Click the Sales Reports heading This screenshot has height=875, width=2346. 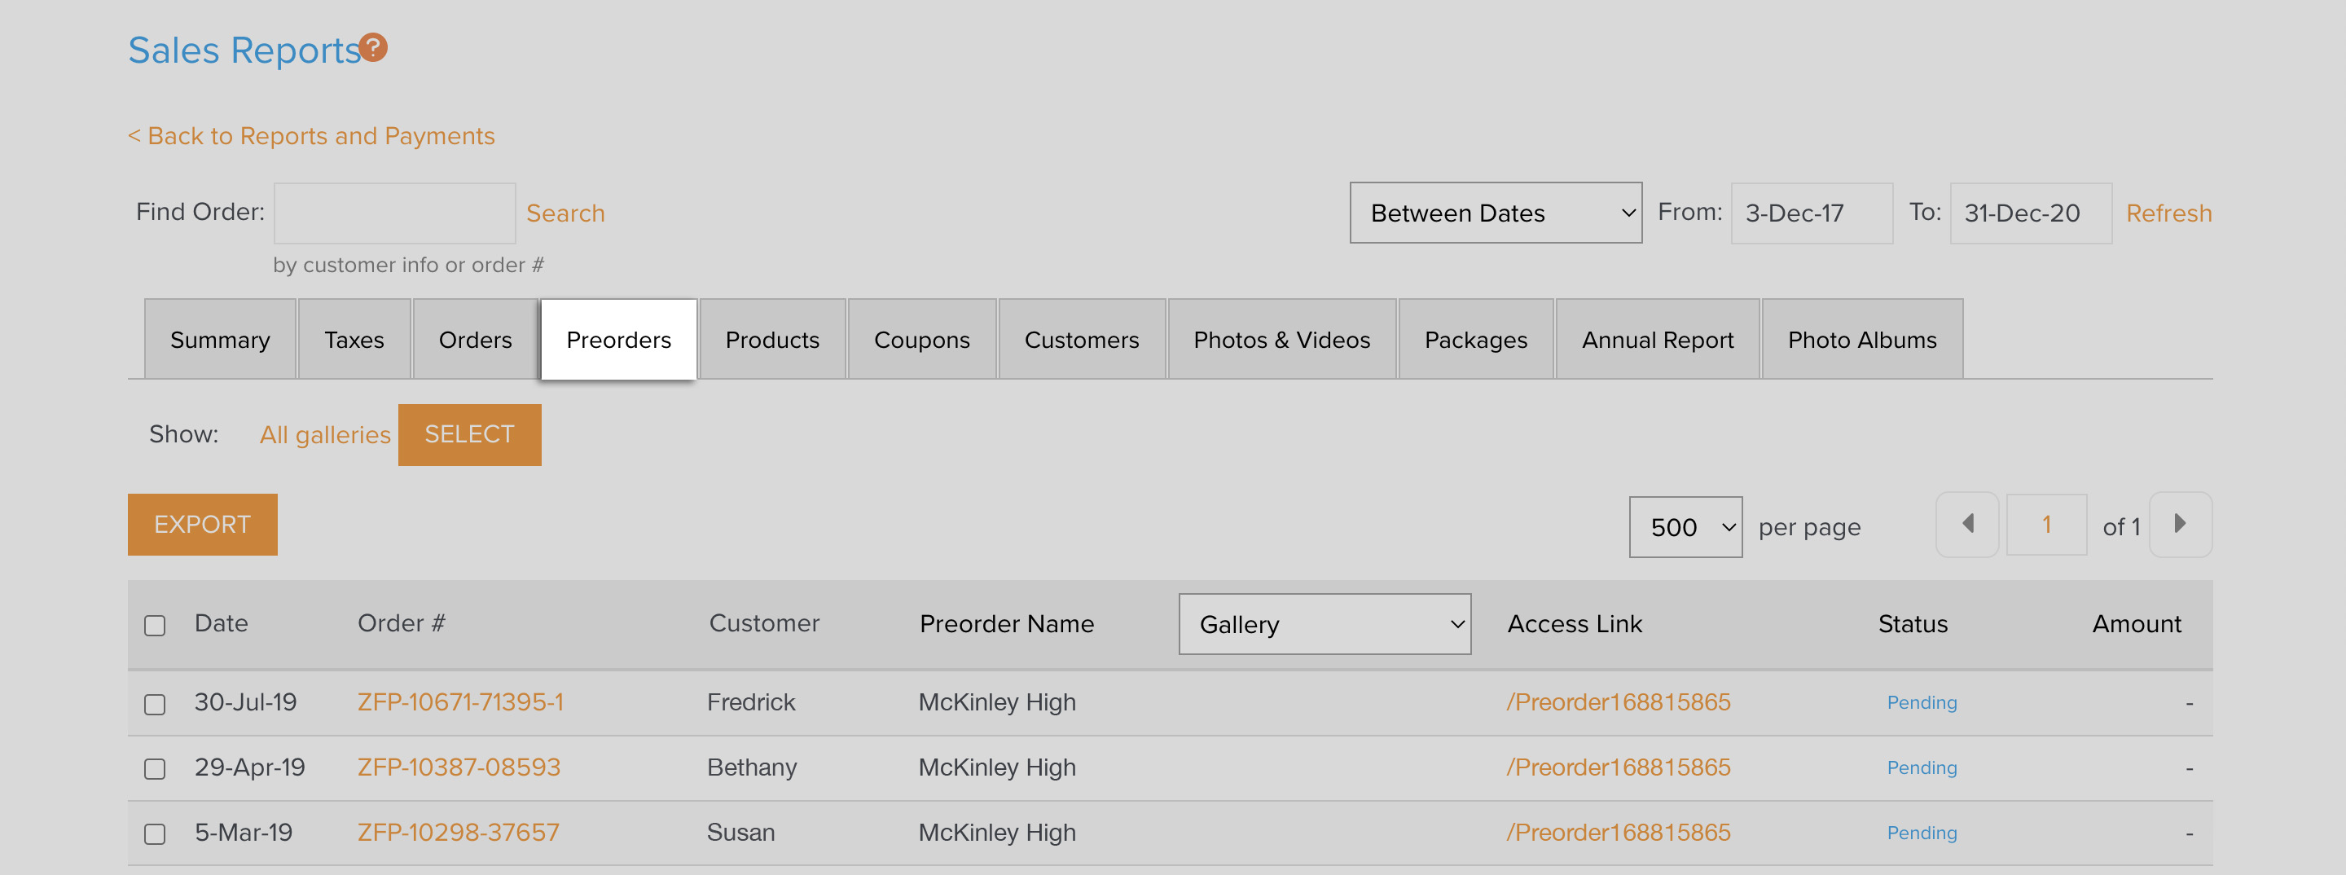[x=244, y=50]
